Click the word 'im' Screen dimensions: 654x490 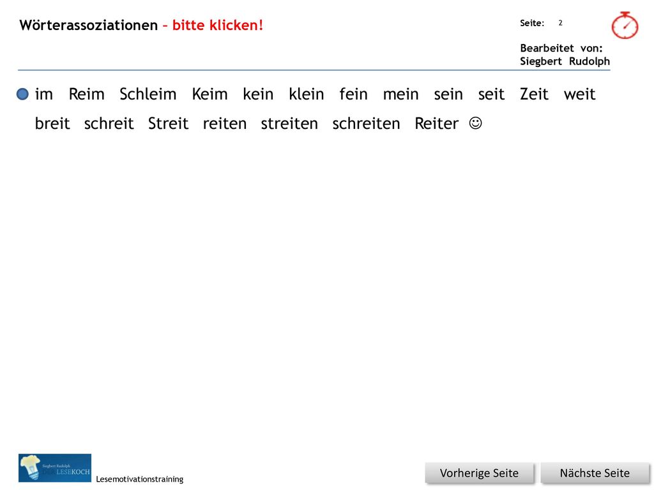click(44, 94)
